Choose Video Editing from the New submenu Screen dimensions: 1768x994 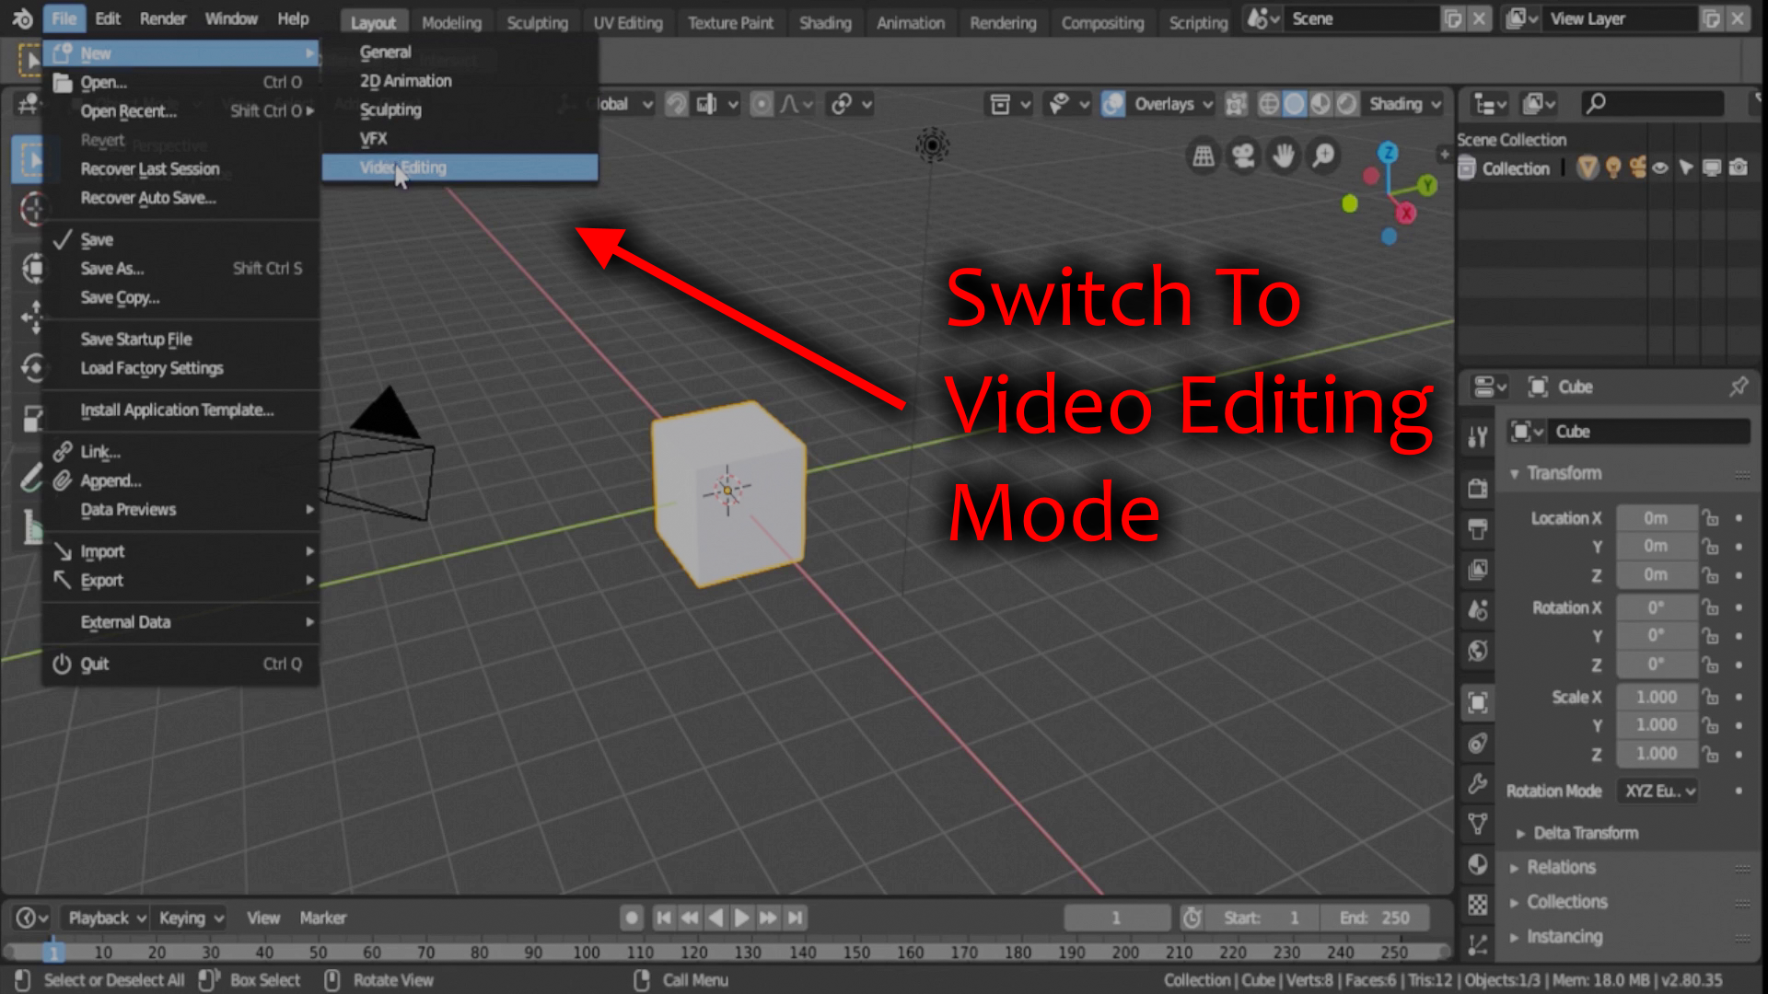(x=402, y=167)
